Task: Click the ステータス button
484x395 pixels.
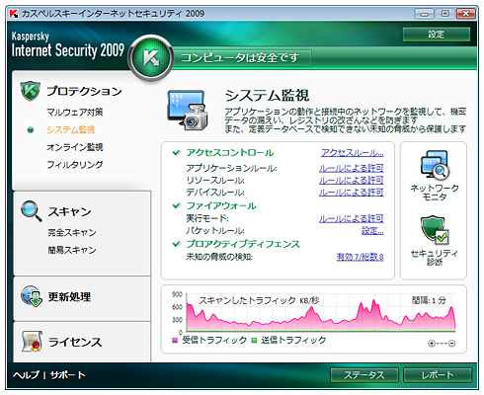Action: pos(364,375)
